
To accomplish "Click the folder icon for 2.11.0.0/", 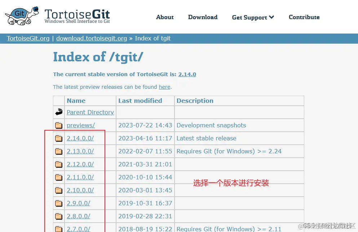I will [x=59, y=178].
